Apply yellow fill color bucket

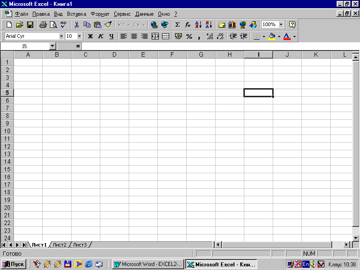click(272, 36)
